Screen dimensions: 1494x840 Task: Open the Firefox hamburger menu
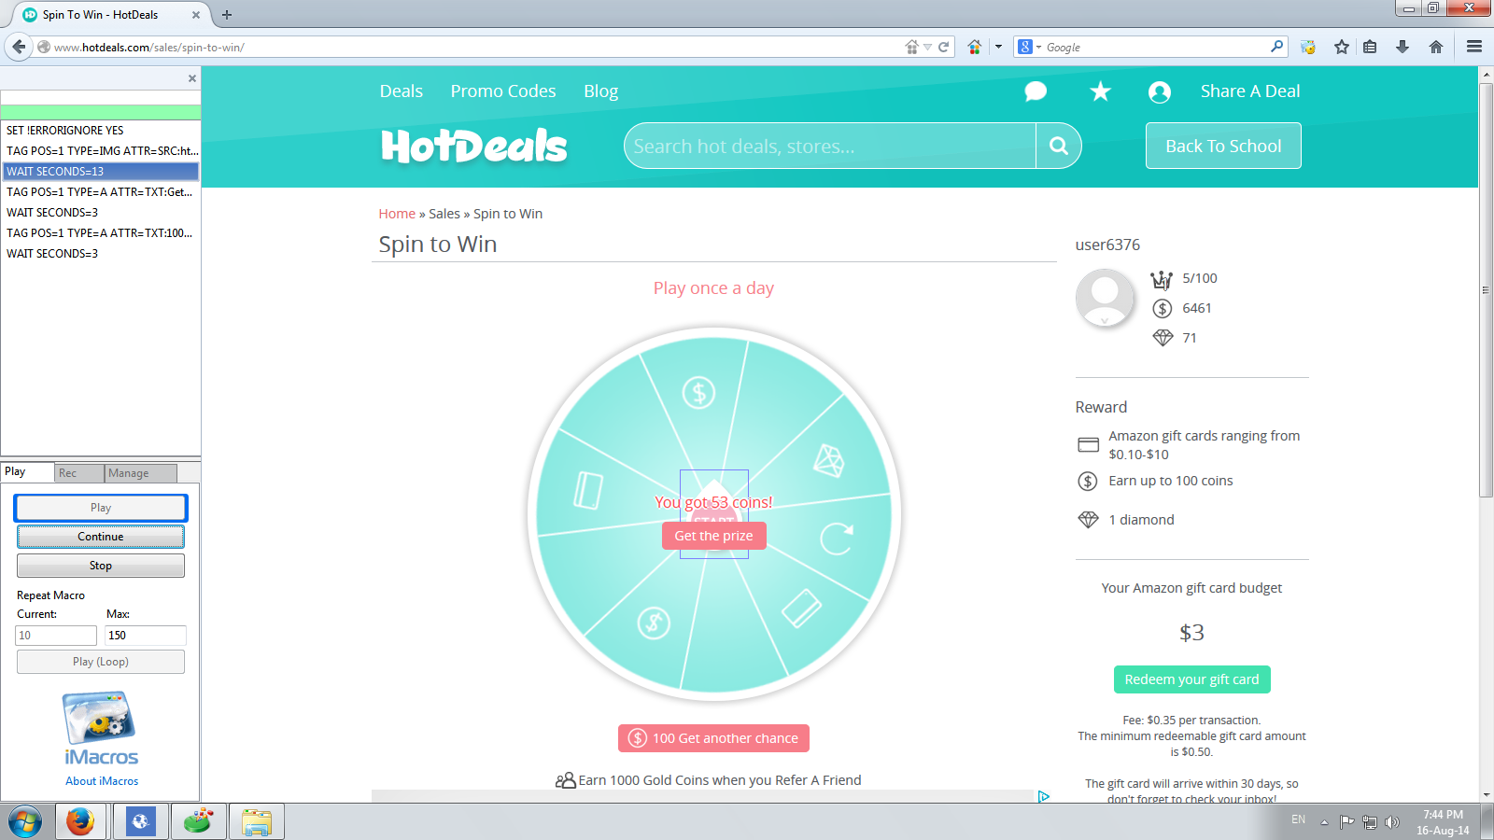[x=1474, y=47]
